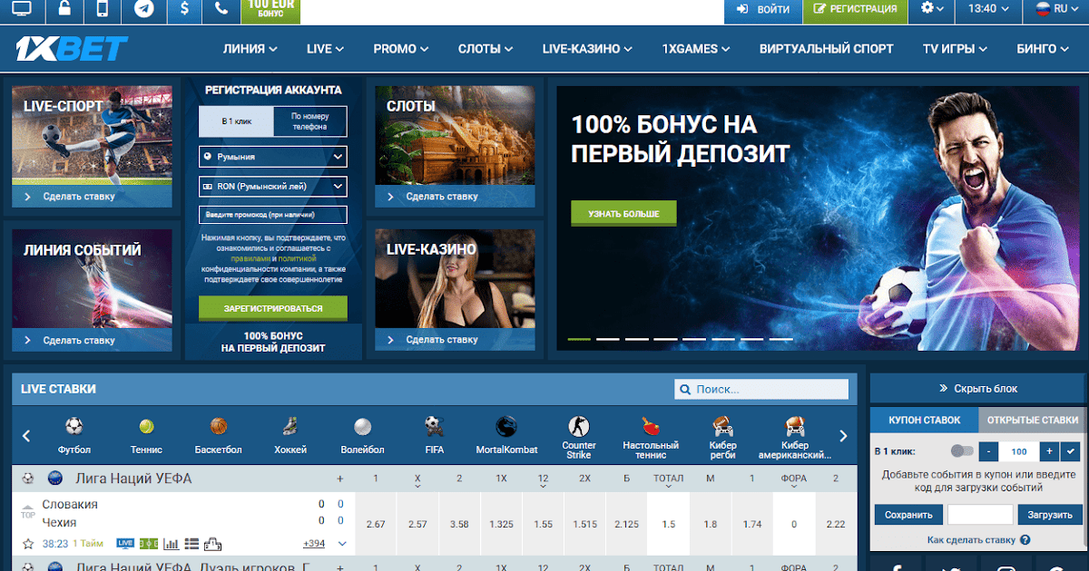1089x571 pixels.
Task: Select the last banner slide indicator
Action: click(780, 339)
